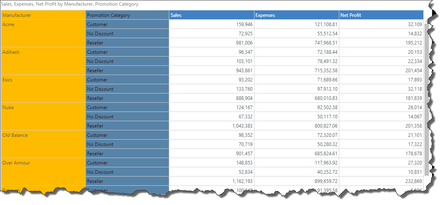Sort by the Sales column header

[x=211, y=15]
